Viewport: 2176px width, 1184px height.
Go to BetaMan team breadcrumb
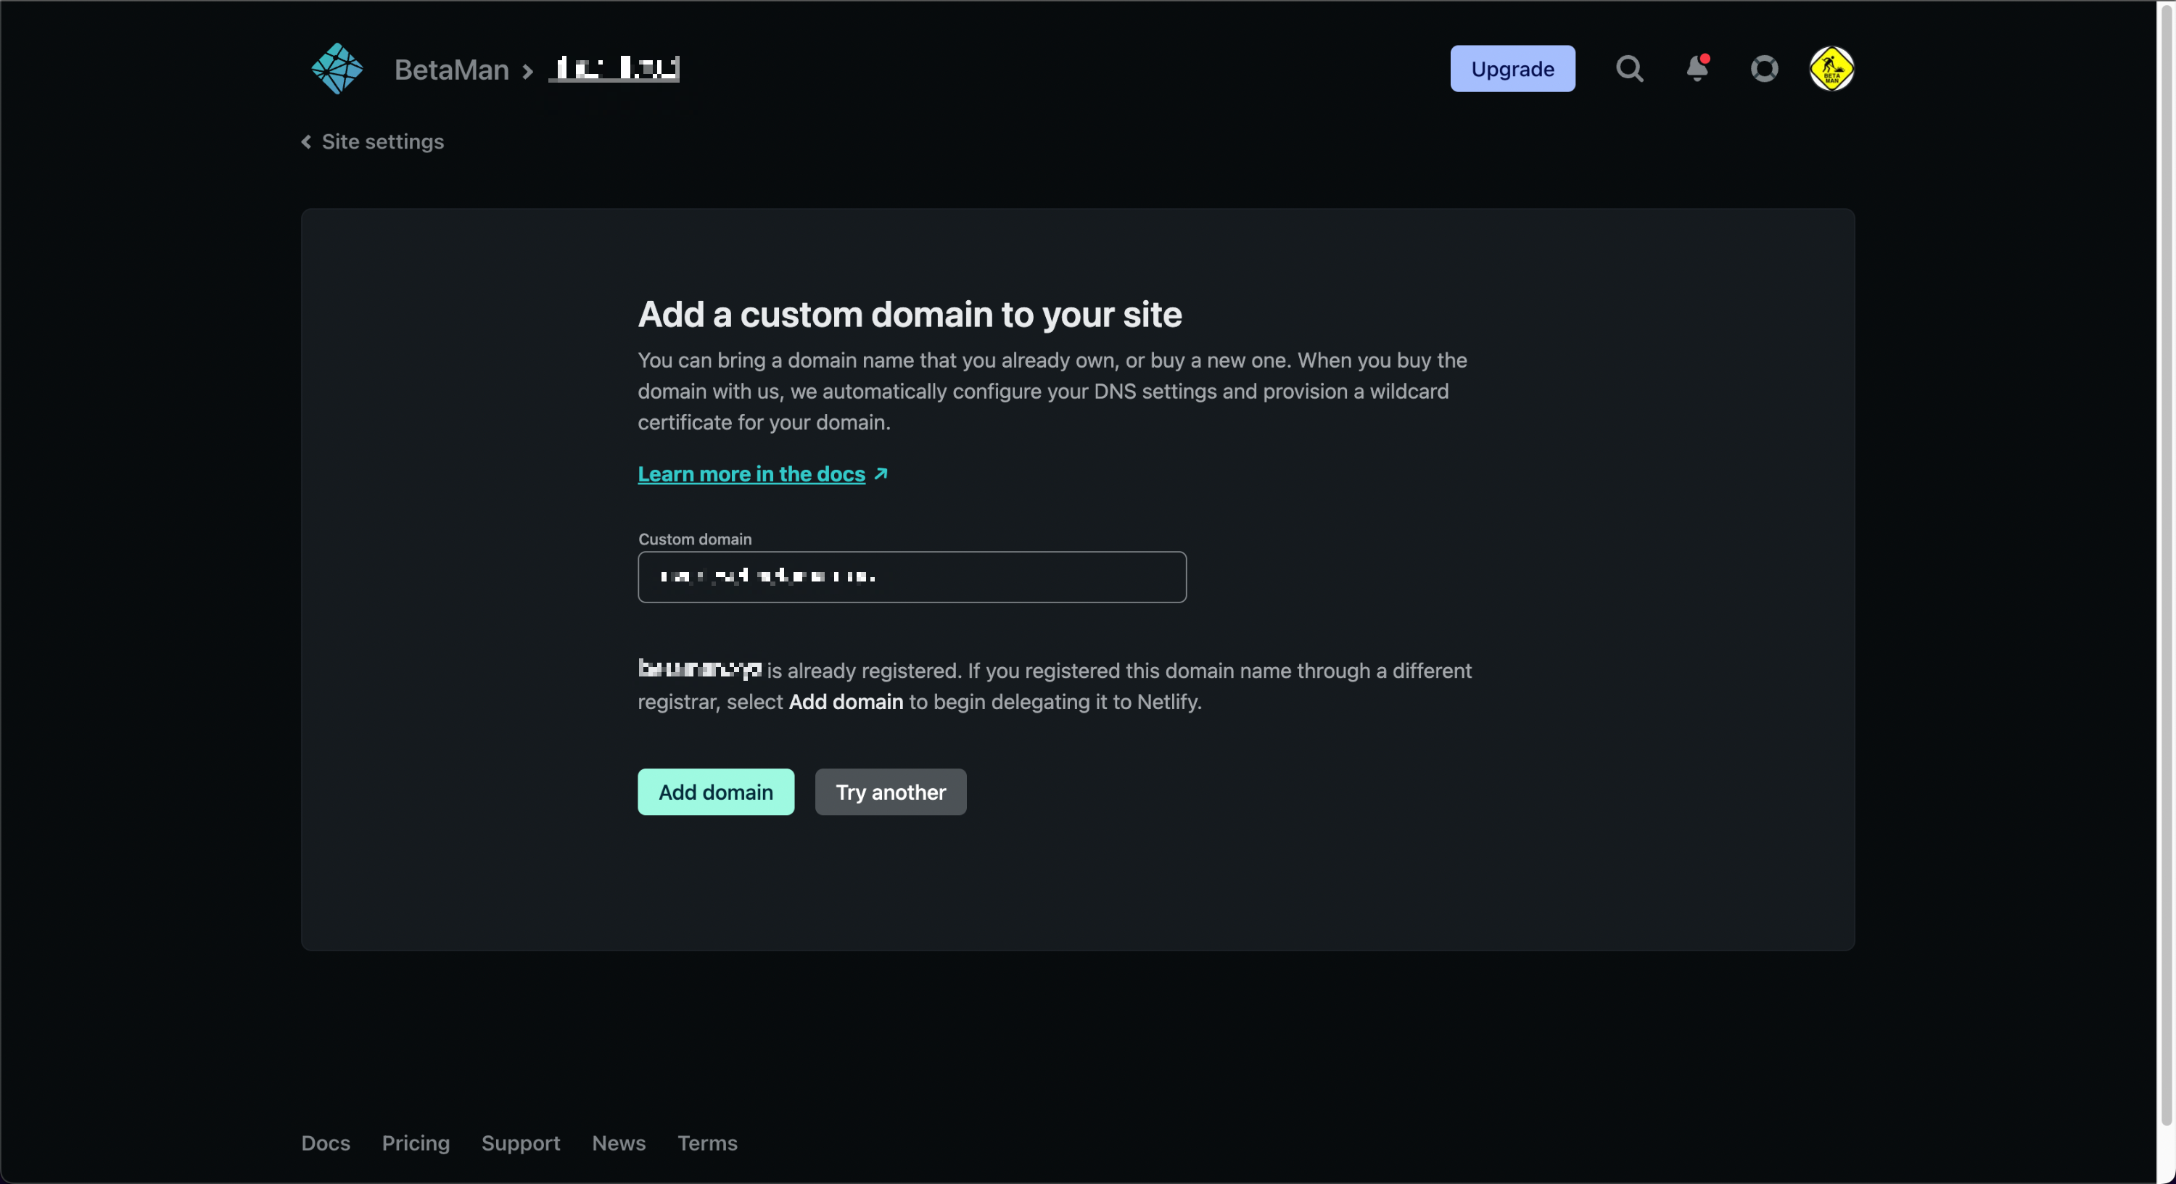(x=451, y=70)
